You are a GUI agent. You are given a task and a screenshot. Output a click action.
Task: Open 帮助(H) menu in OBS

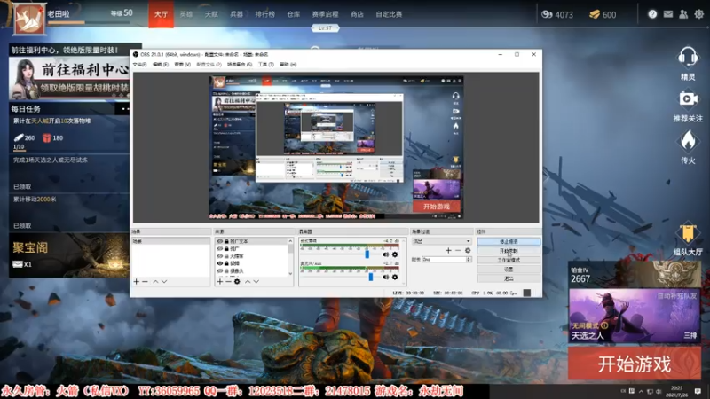pyautogui.click(x=288, y=65)
